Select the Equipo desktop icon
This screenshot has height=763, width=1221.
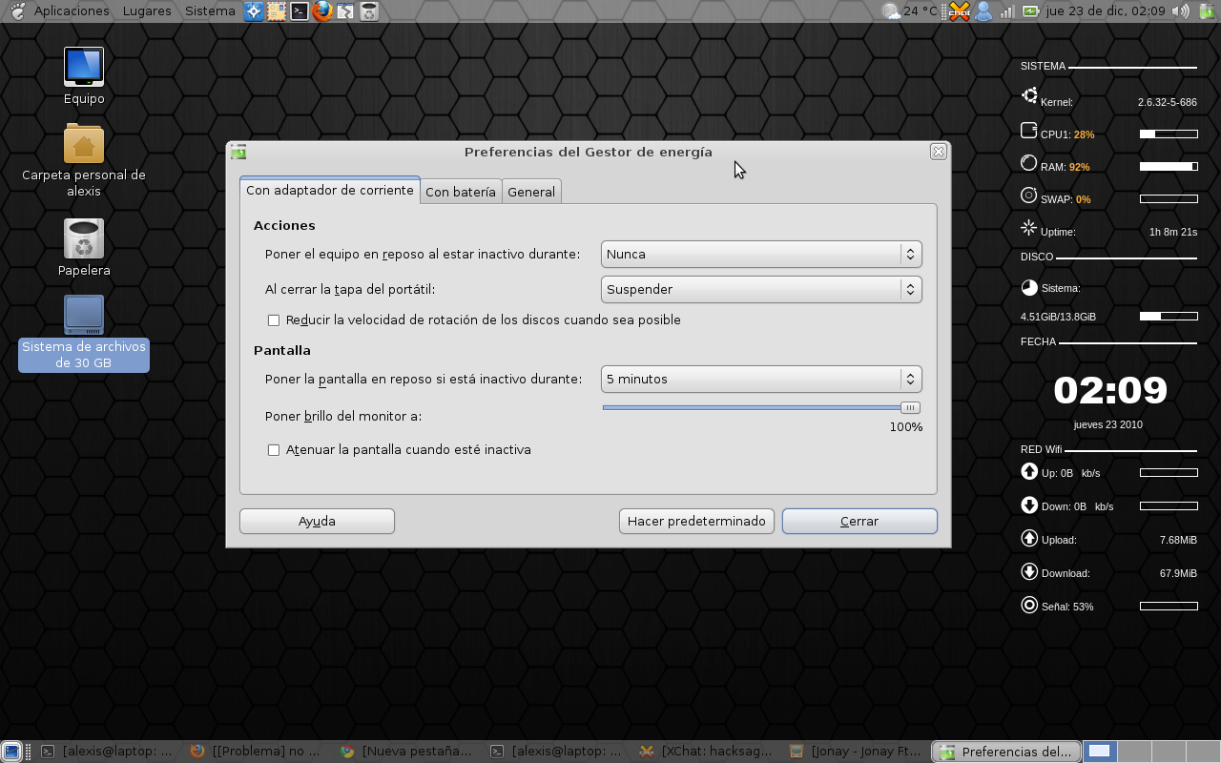click(84, 76)
